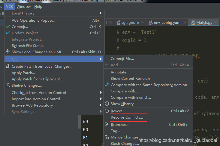Click the Show History clock icon
This screenshot has width=220, height=146.
(x=107, y=104)
